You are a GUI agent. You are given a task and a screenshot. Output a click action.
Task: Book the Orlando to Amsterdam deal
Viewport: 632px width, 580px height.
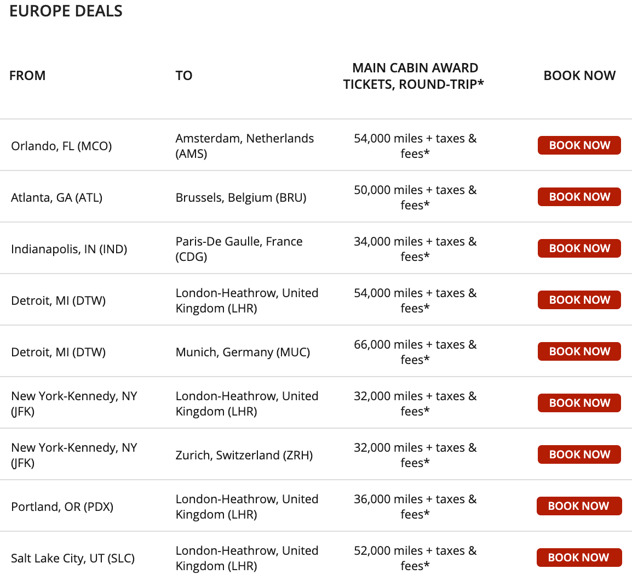579,145
